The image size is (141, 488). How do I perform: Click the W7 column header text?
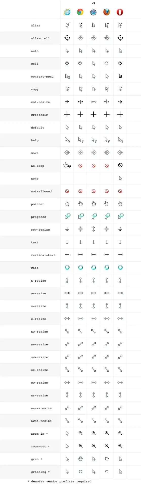[x=93, y=3]
